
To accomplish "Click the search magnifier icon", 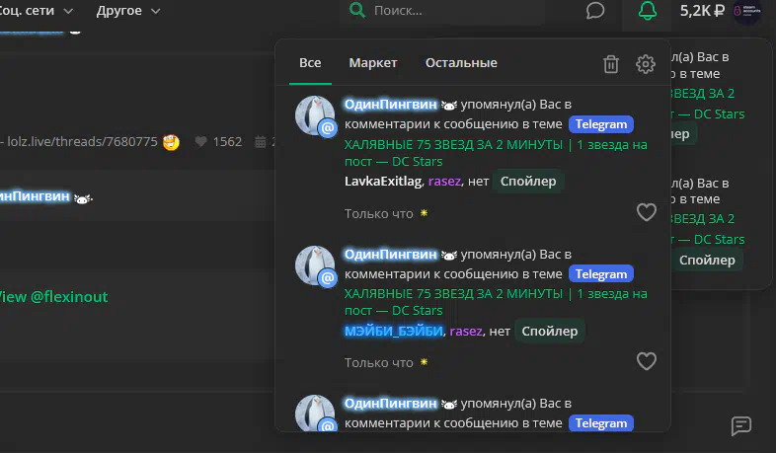I will click(x=356, y=10).
